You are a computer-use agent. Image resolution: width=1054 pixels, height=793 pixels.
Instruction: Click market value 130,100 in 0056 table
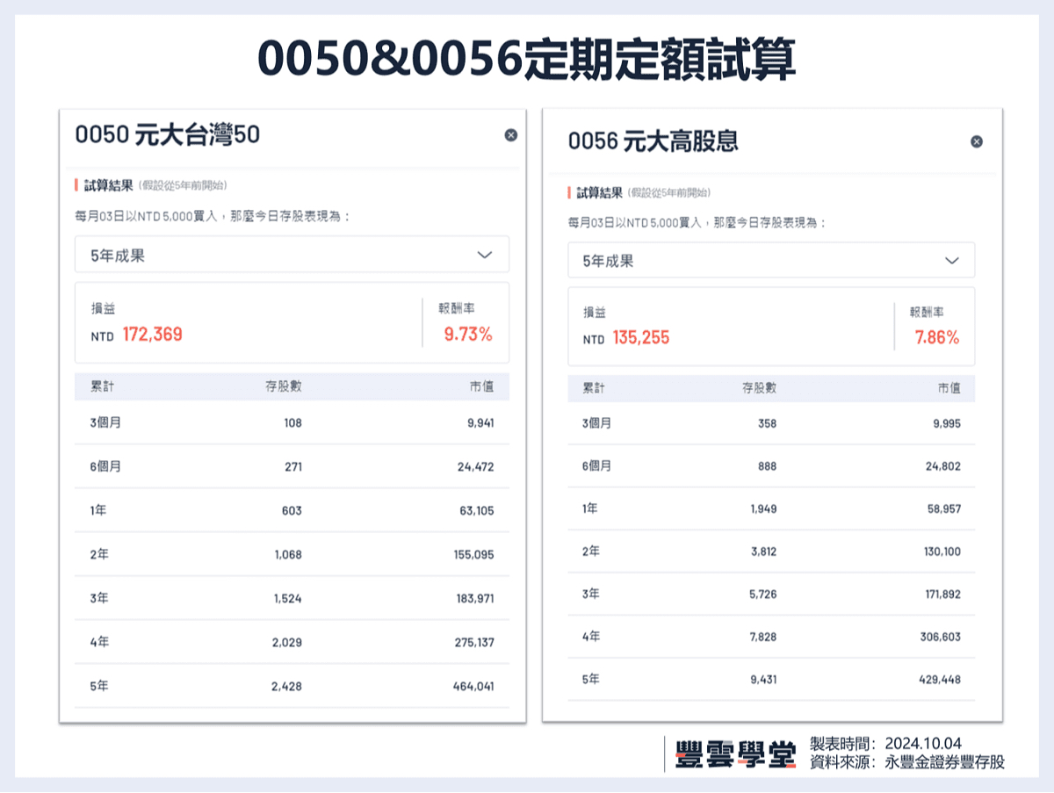[x=941, y=551]
